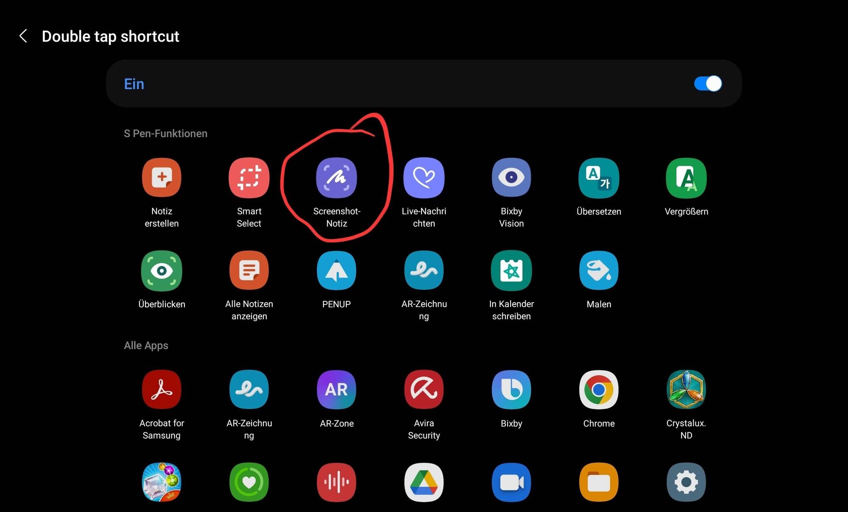This screenshot has height=512, width=848.
Task: Pick In Kalender schreiben icon
Action: coord(511,270)
